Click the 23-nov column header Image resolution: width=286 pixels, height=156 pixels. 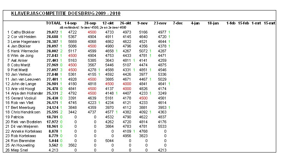coord(160,23)
